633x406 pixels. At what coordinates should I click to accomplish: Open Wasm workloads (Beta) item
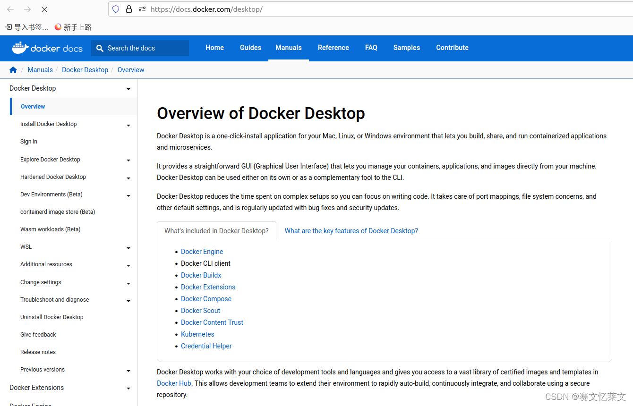[51, 229]
